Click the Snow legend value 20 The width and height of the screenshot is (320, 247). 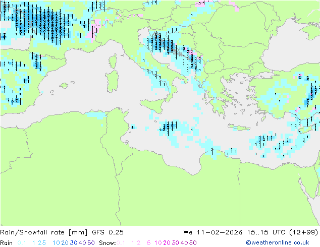[167, 243]
